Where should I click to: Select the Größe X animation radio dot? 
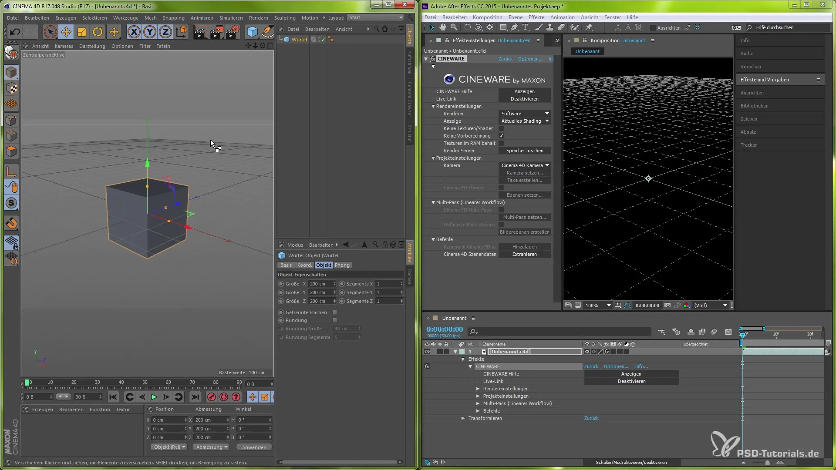click(281, 284)
